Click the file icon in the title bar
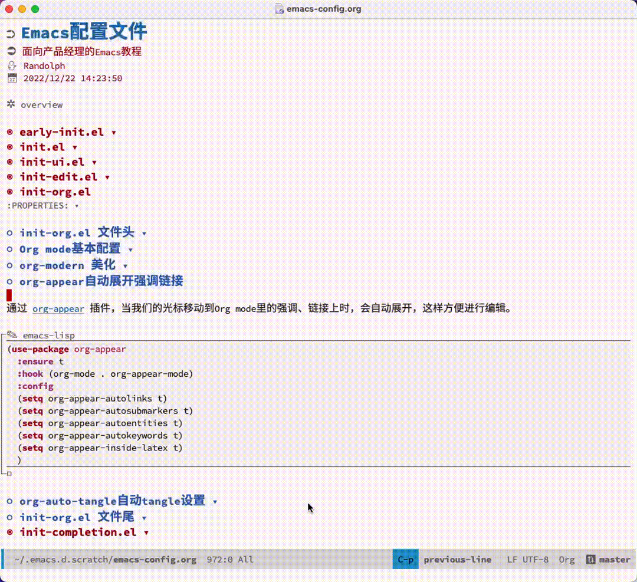 [279, 9]
